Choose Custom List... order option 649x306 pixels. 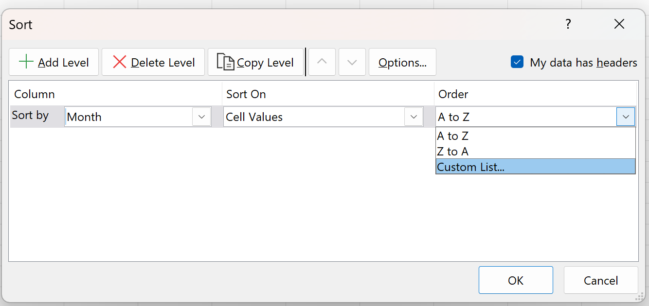tap(535, 167)
